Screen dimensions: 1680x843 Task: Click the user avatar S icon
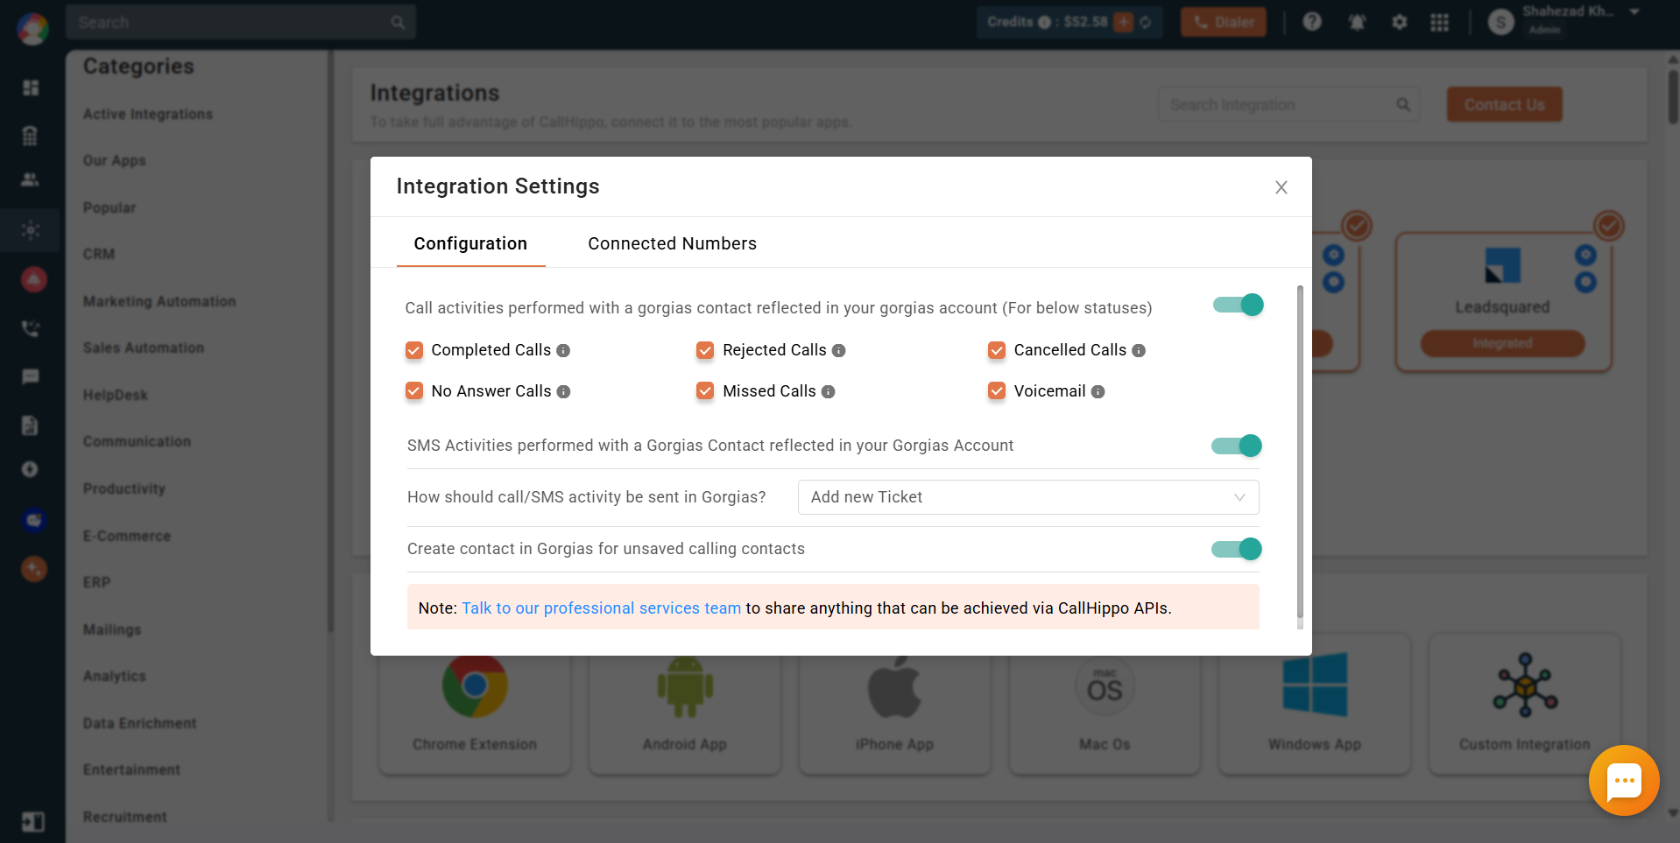coord(1500,22)
